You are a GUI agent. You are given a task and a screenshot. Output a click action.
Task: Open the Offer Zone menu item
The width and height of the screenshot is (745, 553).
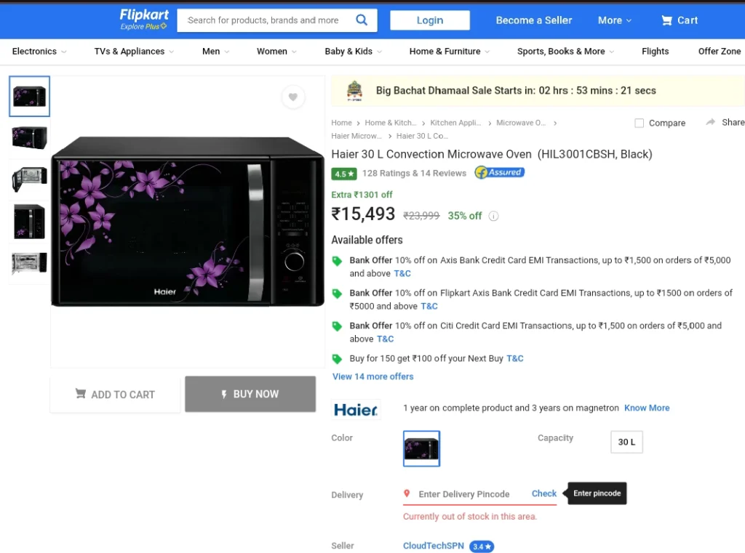(719, 52)
